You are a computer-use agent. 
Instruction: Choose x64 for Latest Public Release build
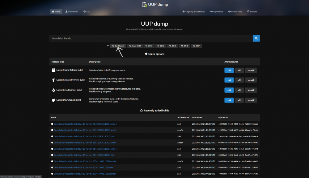click(229, 70)
